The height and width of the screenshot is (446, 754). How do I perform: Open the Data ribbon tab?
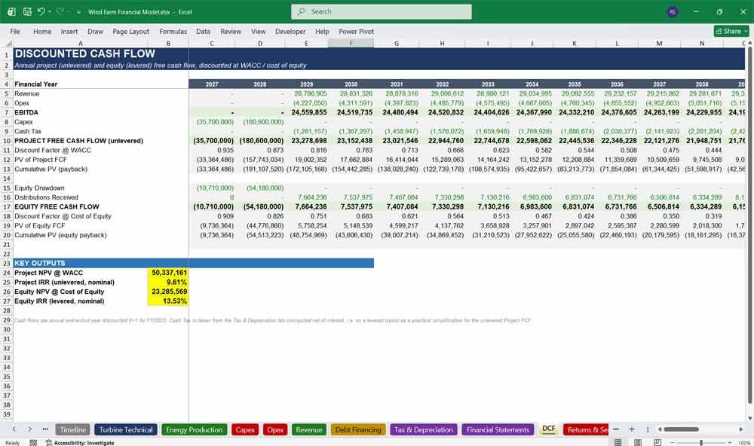point(203,31)
